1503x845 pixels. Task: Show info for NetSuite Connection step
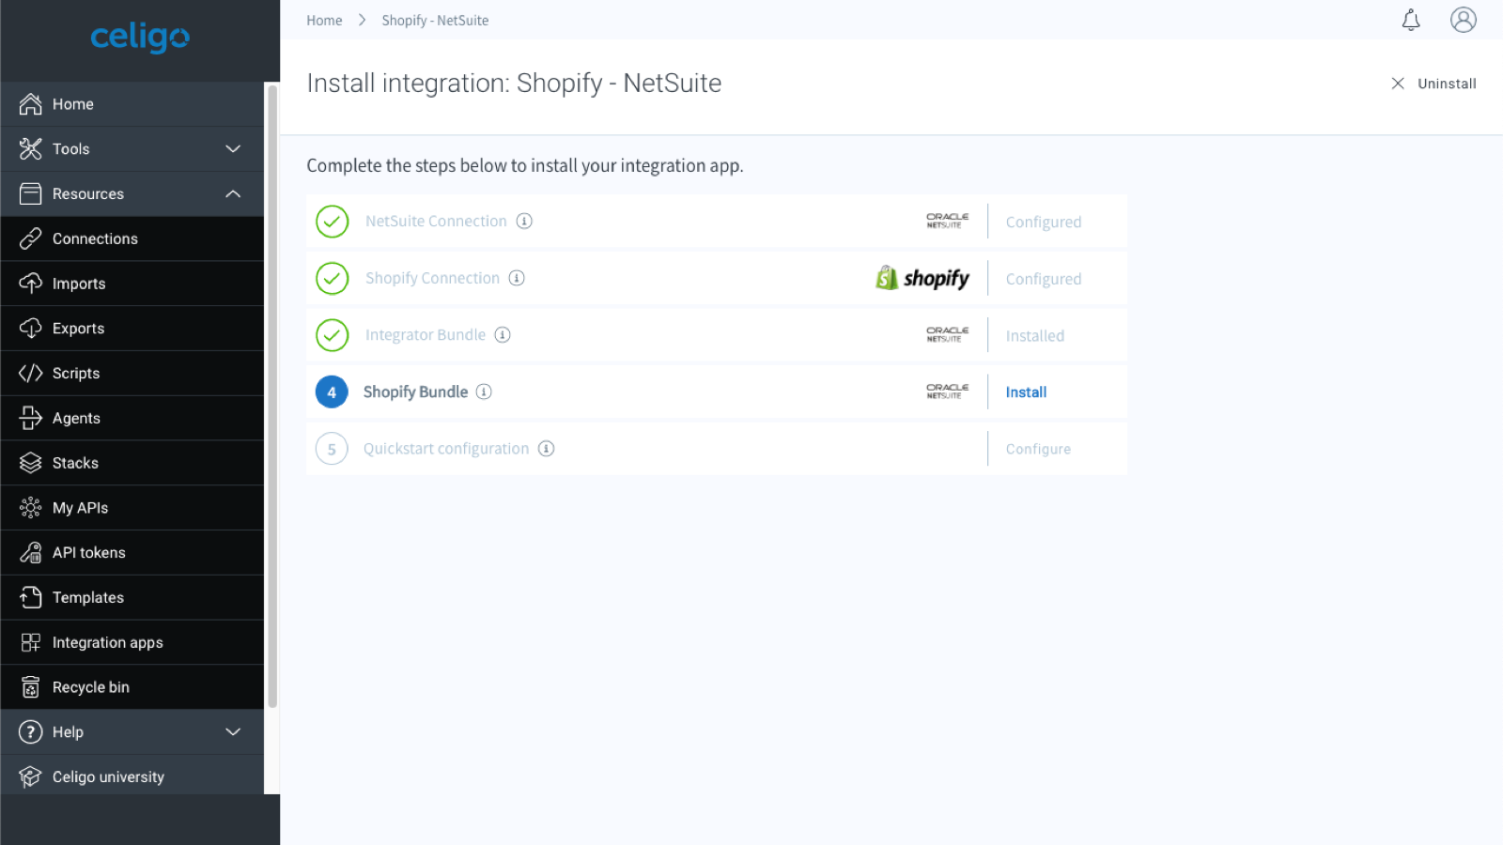(524, 221)
